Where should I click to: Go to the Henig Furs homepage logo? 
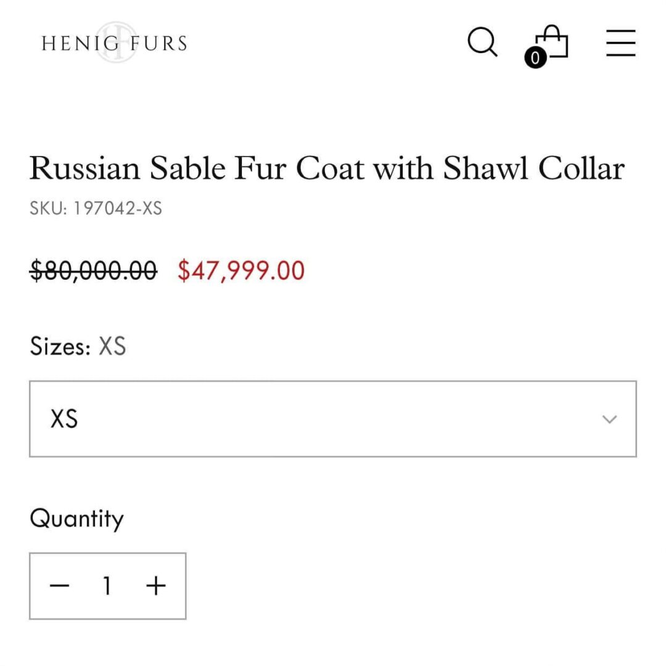pyautogui.click(x=114, y=43)
